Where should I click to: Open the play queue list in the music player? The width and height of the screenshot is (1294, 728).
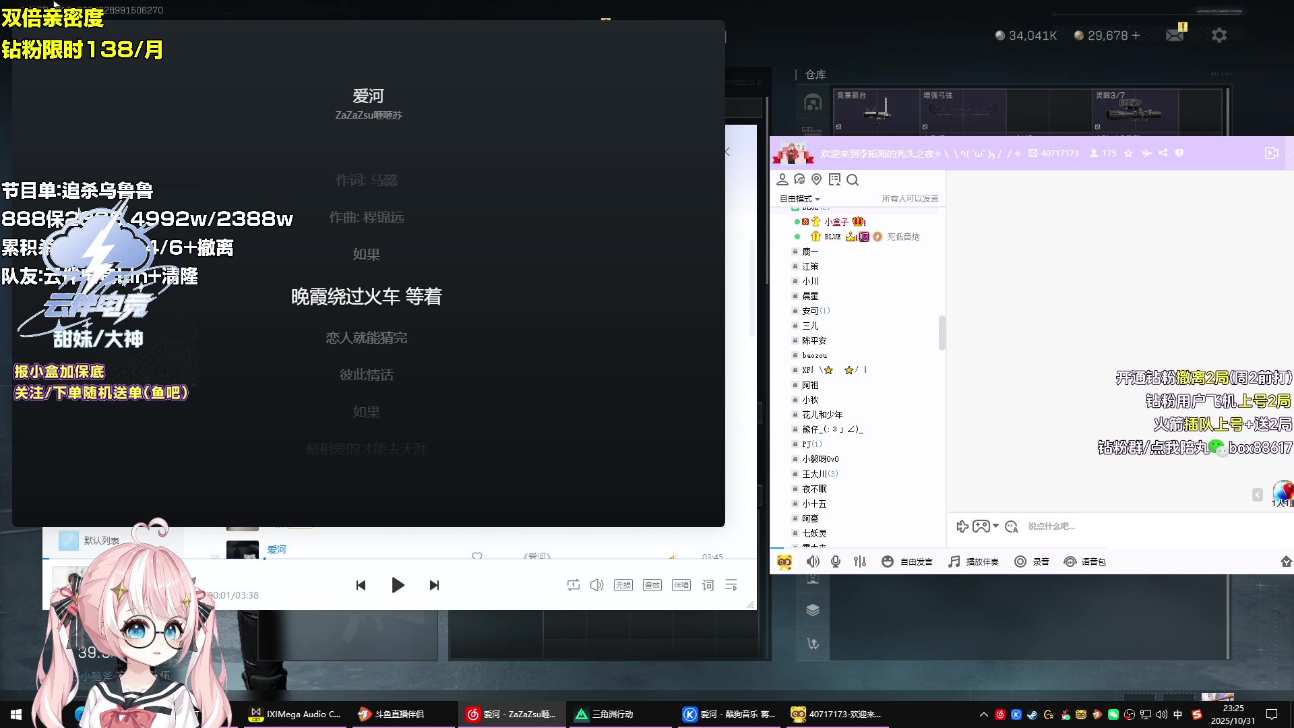click(731, 585)
